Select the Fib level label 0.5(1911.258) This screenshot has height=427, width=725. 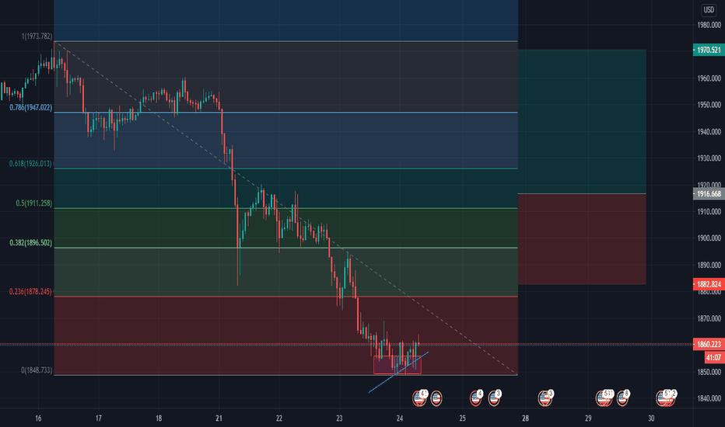(x=33, y=203)
